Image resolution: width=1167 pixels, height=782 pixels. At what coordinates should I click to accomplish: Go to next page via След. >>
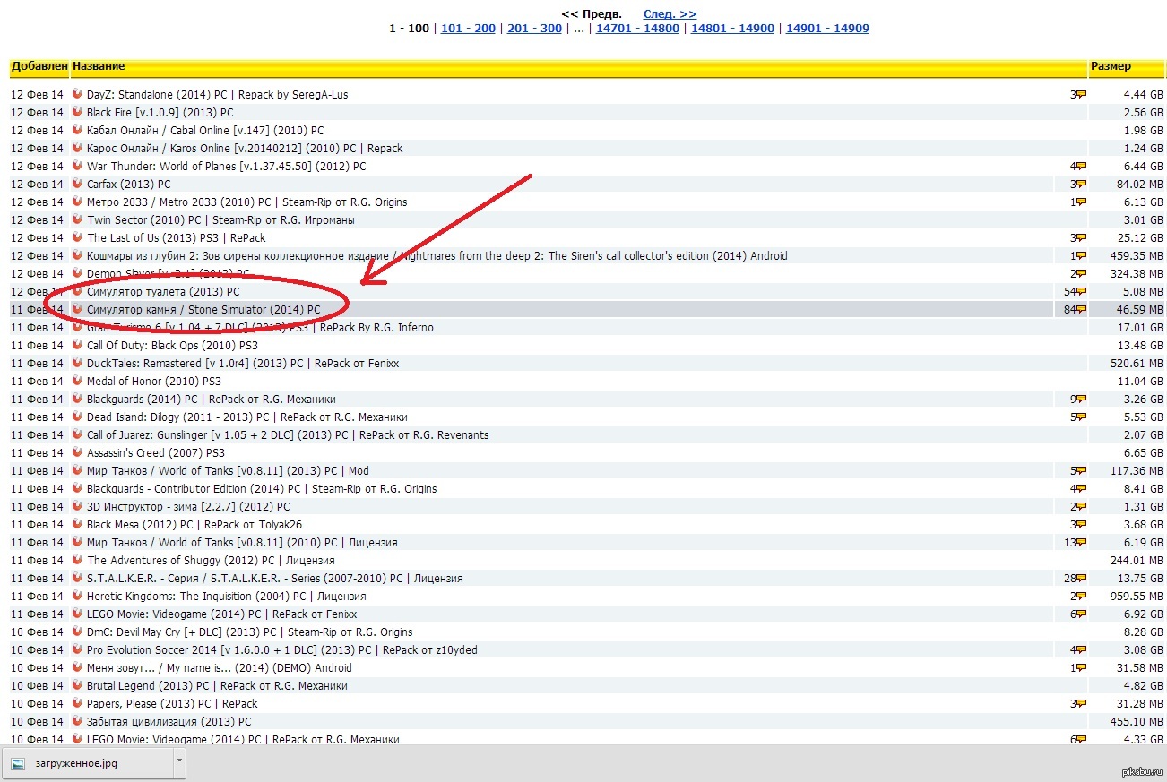coord(670,13)
